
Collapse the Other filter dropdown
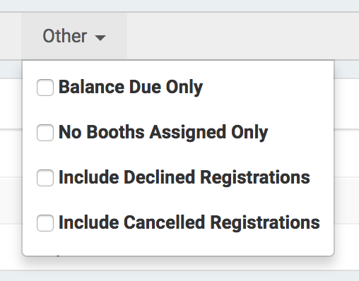[74, 36]
